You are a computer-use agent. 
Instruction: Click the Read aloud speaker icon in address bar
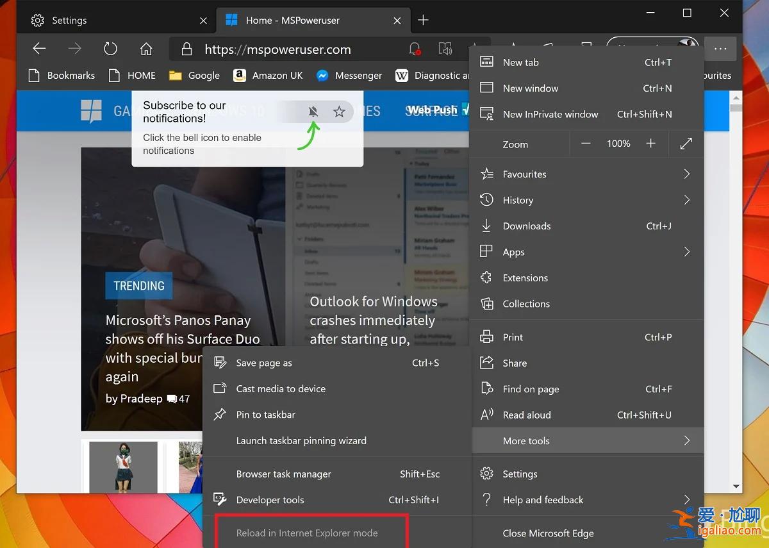pyautogui.click(x=445, y=49)
